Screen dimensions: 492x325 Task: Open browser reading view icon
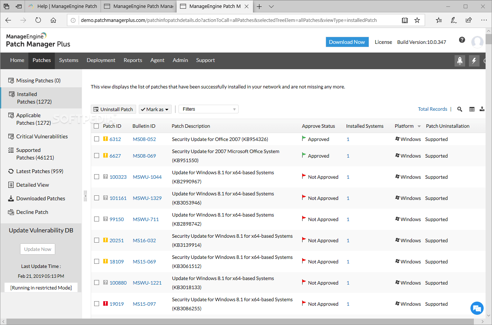click(x=405, y=20)
